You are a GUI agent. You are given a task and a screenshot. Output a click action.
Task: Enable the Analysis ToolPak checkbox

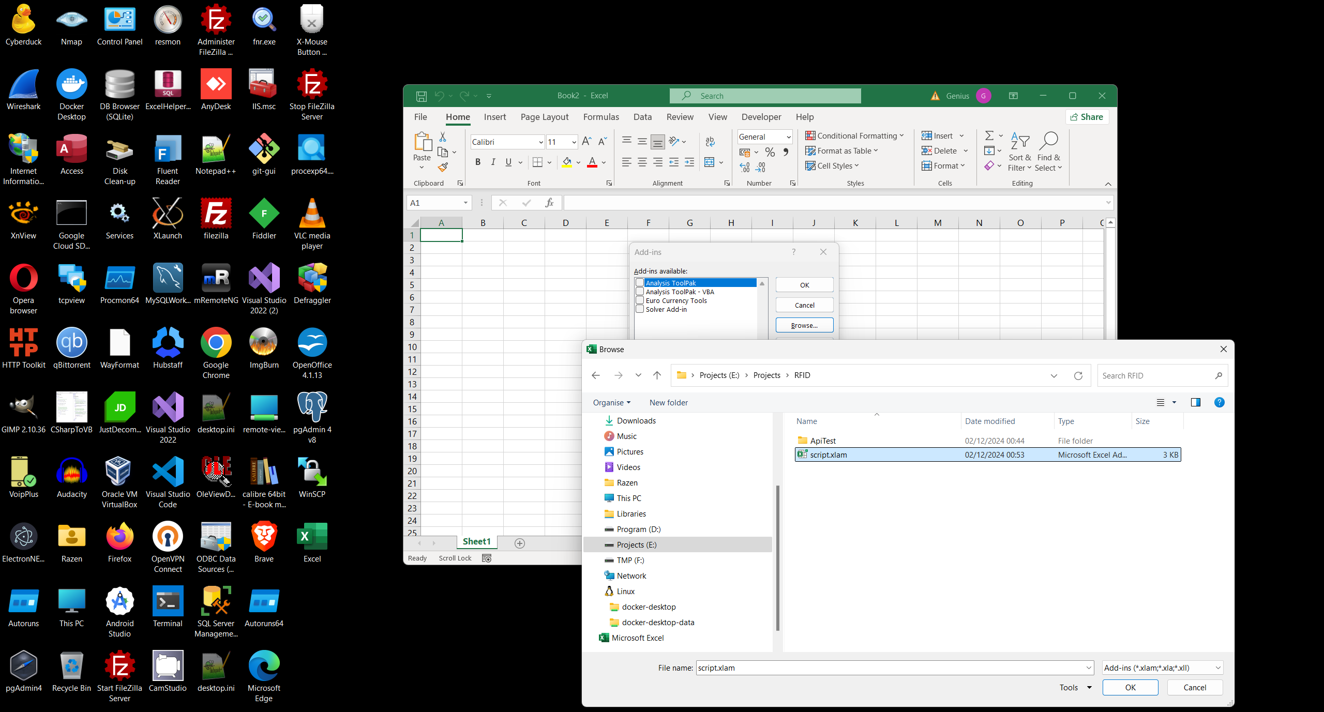[640, 283]
